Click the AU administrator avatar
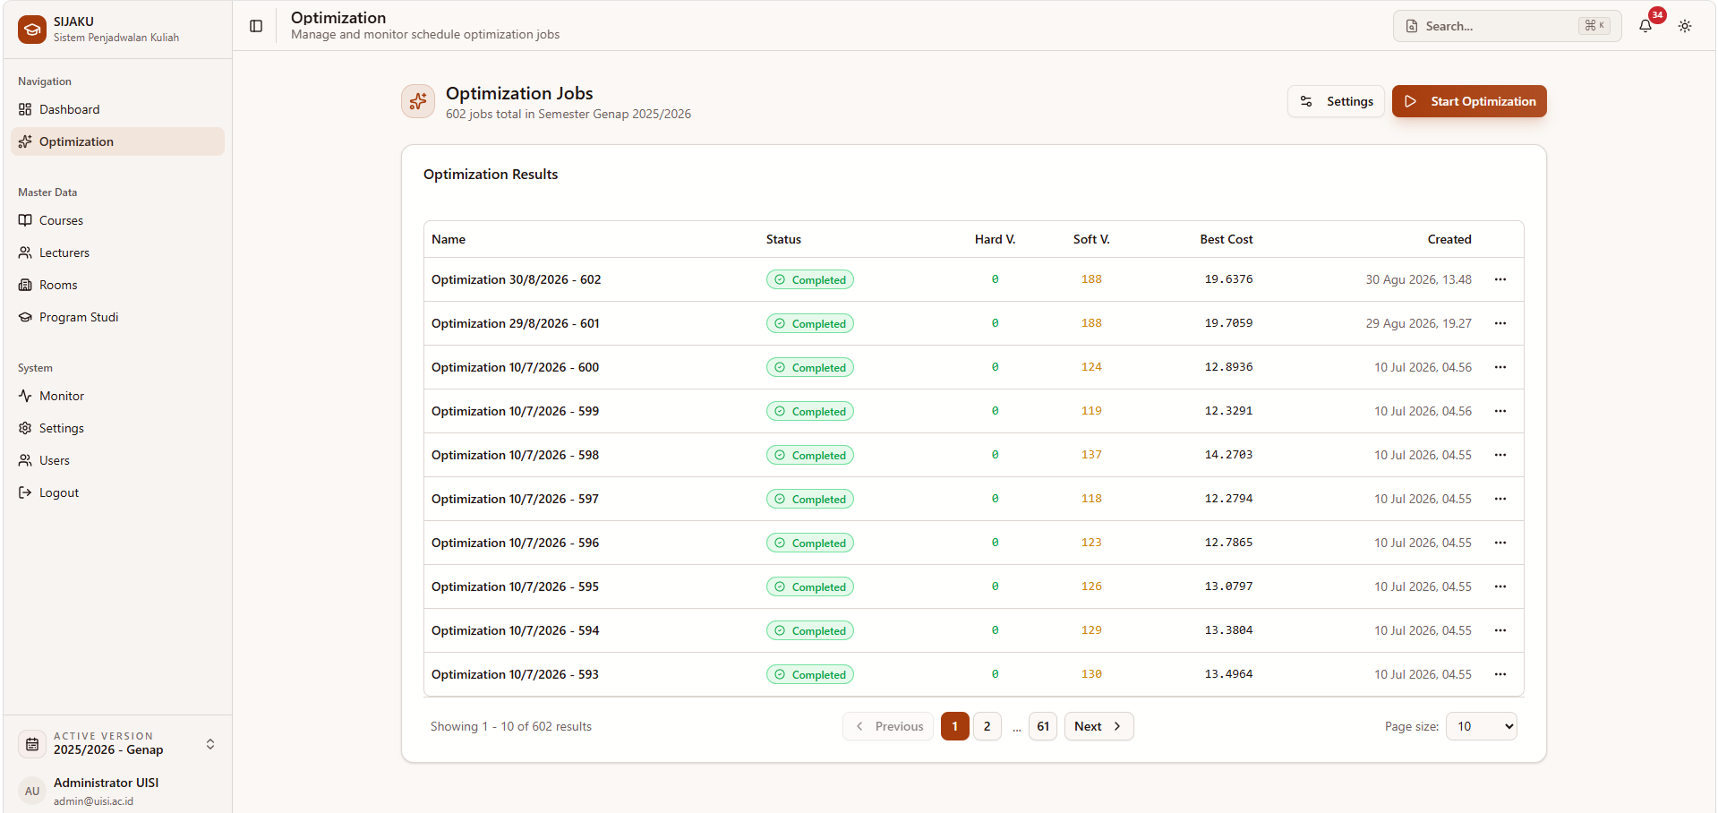Screen dimensions: 1718x813 (32, 791)
